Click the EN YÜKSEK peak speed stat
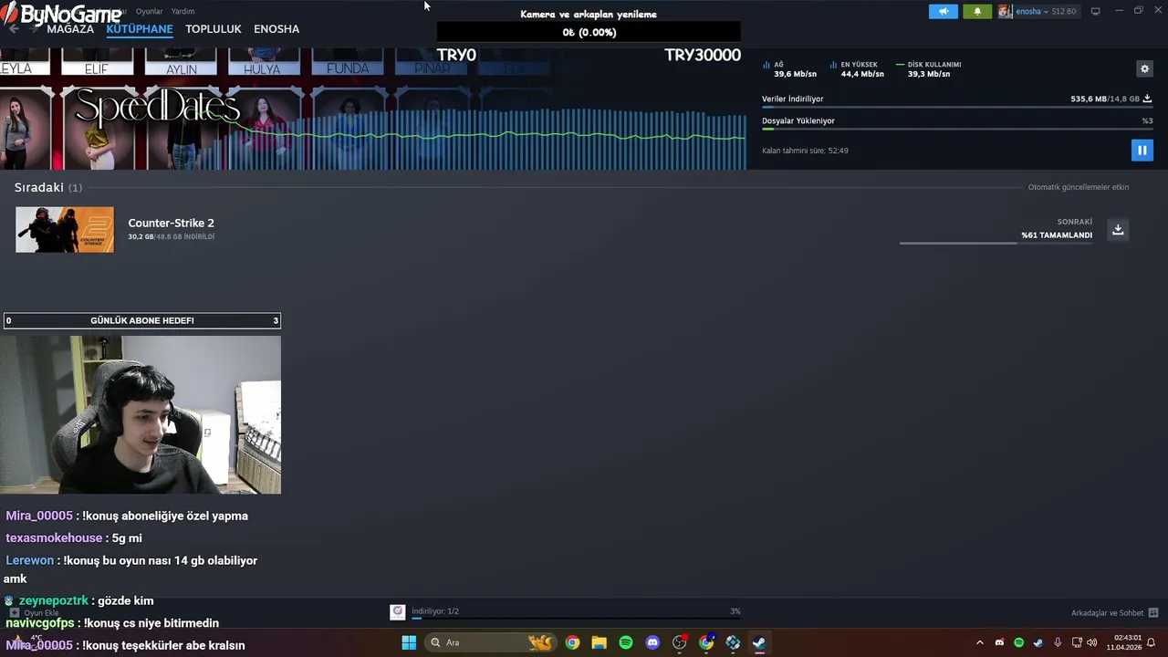Screen dimensions: 1168x657 (x=857, y=69)
